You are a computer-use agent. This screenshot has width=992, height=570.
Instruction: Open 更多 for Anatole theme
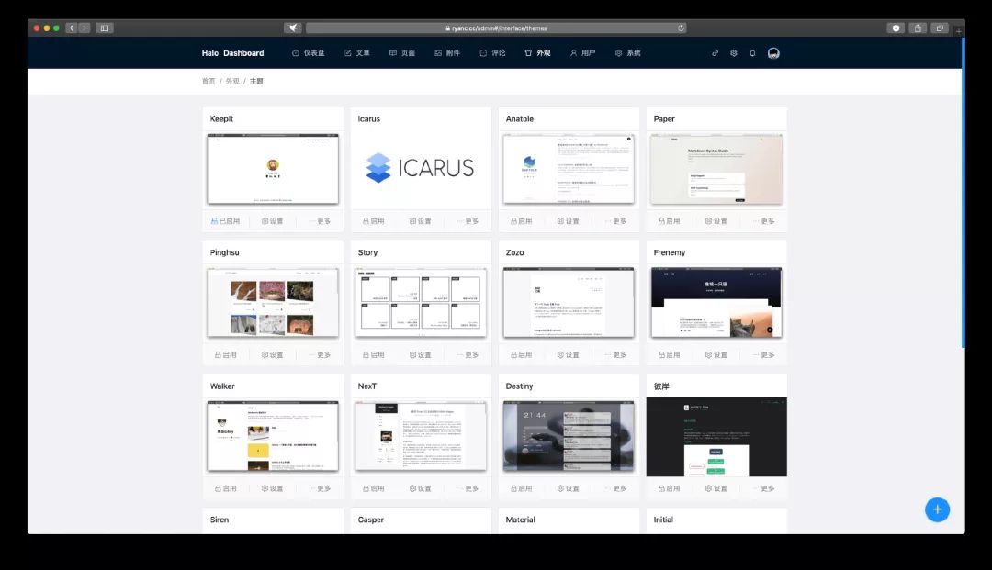[x=616, y=221]
